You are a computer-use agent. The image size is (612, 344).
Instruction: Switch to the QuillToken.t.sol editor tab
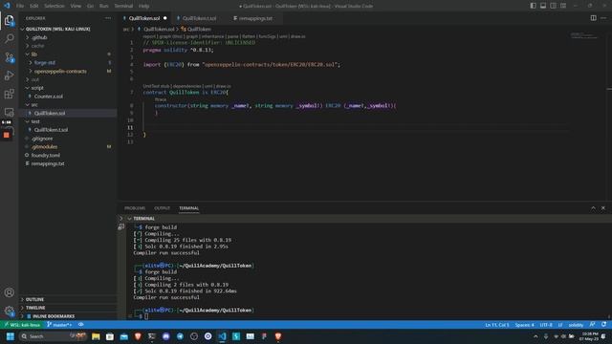click(x=199, y=18)
